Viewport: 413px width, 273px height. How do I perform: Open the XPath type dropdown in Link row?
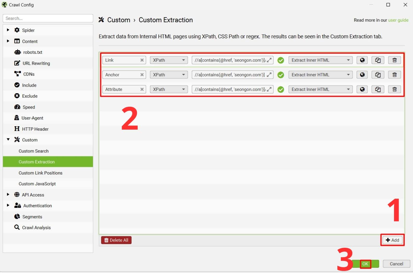tap(169, 60)
